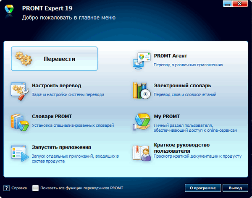Click the Справка question mark icon
The height and width of the screenshot is (198, 252).
tap(6, 188)
